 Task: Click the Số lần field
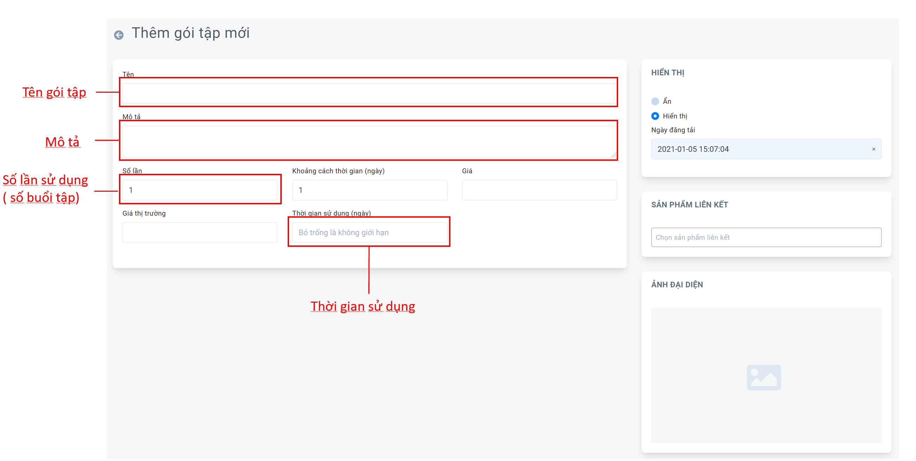point(200,190)
